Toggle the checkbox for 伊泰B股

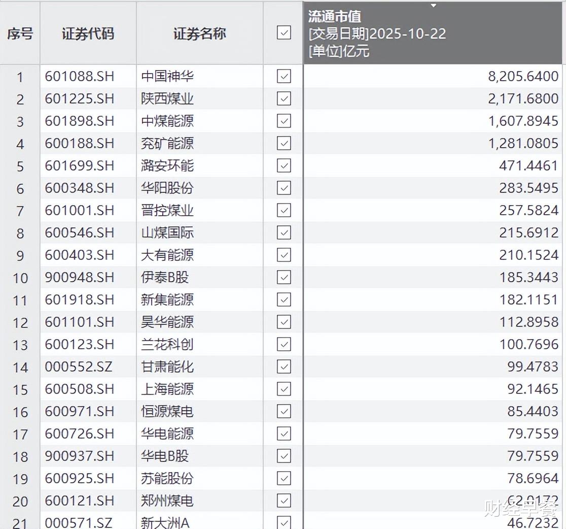coord(284,278)
